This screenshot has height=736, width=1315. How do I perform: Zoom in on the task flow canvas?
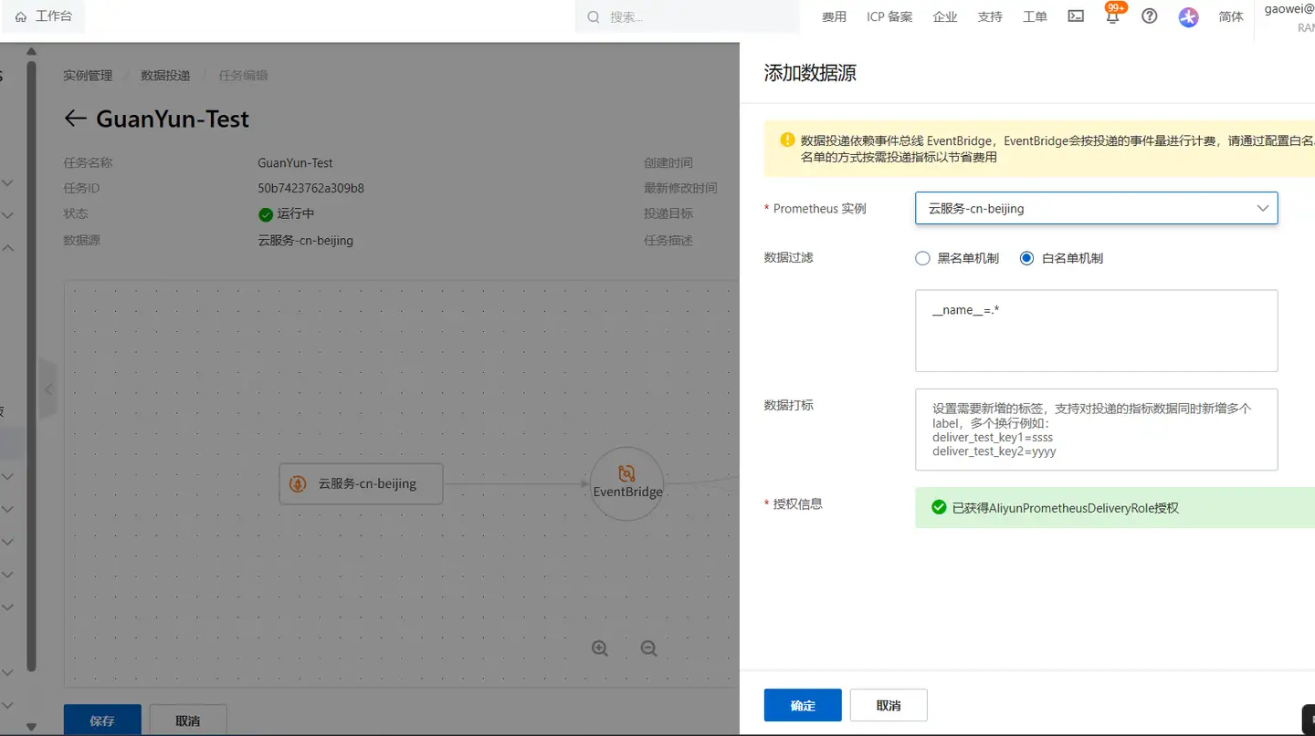pyautogui.click(x=599, y=648)
